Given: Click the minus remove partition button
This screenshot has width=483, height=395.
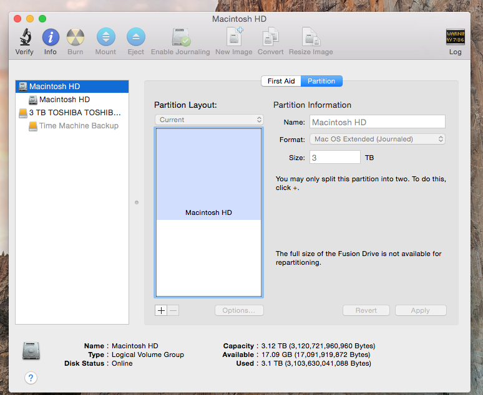Looking at the screenshot, I should click(173, 310).
